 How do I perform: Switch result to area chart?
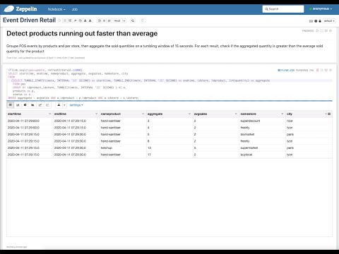(x=32, y=105)
